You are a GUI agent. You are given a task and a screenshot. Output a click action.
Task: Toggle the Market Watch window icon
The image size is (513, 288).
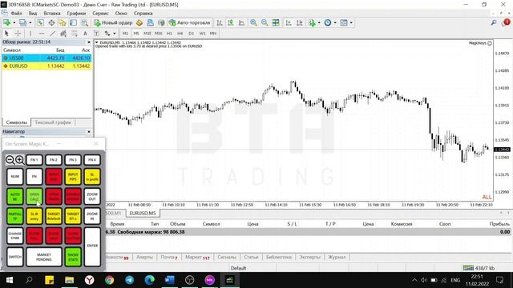point(40,22)
